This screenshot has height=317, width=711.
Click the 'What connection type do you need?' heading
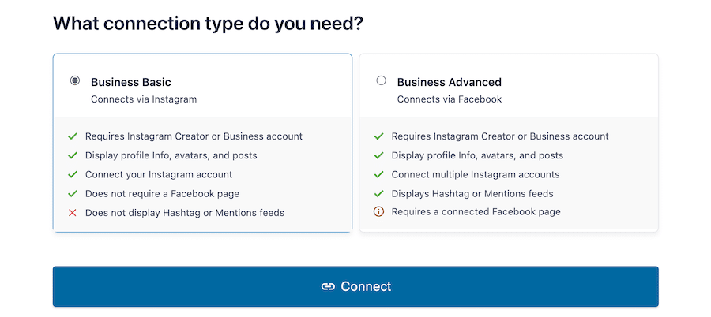click(208, 24)
